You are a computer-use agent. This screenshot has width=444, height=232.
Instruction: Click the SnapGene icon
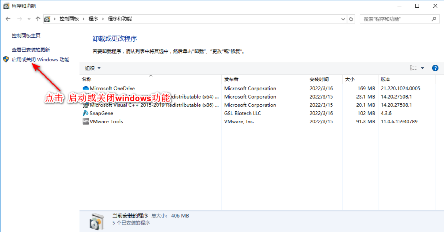[x=85, y=113]
